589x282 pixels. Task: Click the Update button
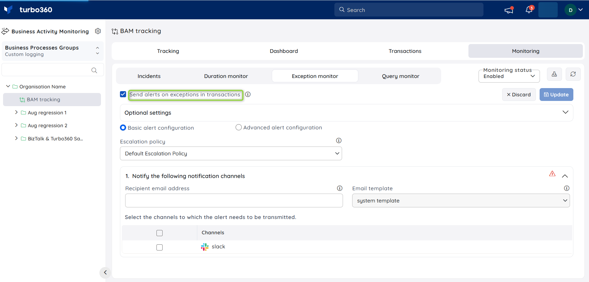click(x=556, y=95)
